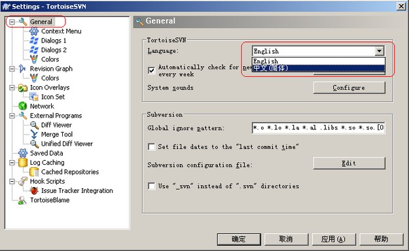This screenshot has width=409, height=251.
Task: Select the Dialogs 2 tree label
Action: click(x=54, y=50)
